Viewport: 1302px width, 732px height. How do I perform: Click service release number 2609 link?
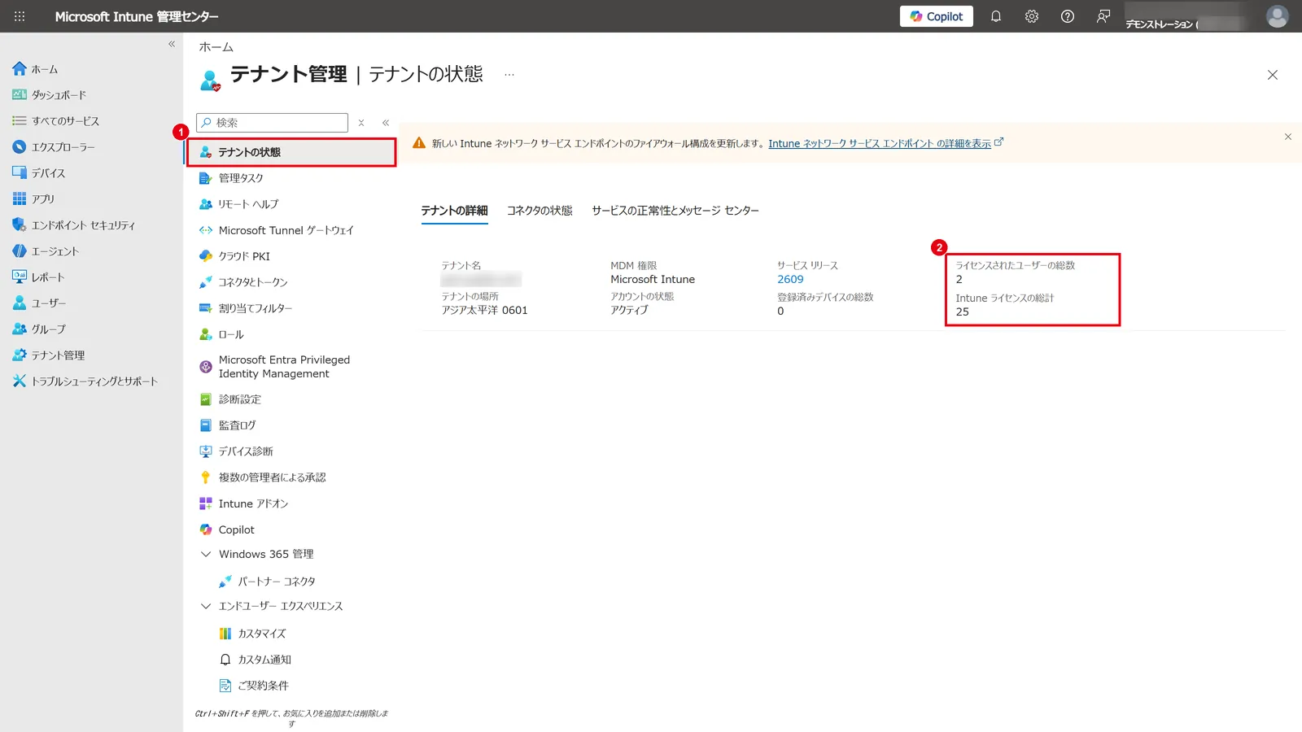pyautogui.click(x=790, y=279)
